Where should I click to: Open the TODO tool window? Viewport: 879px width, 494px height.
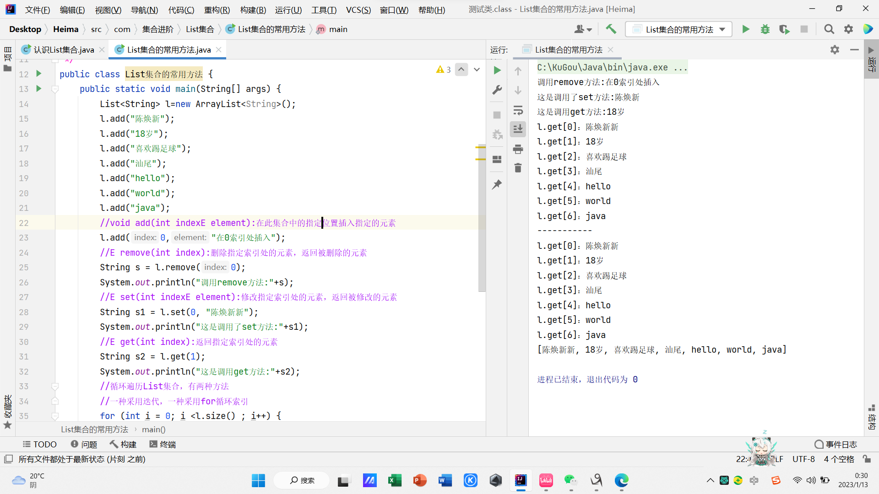point(40,444)
